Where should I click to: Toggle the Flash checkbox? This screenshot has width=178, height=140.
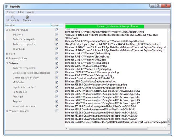click(x=57, y=54)
